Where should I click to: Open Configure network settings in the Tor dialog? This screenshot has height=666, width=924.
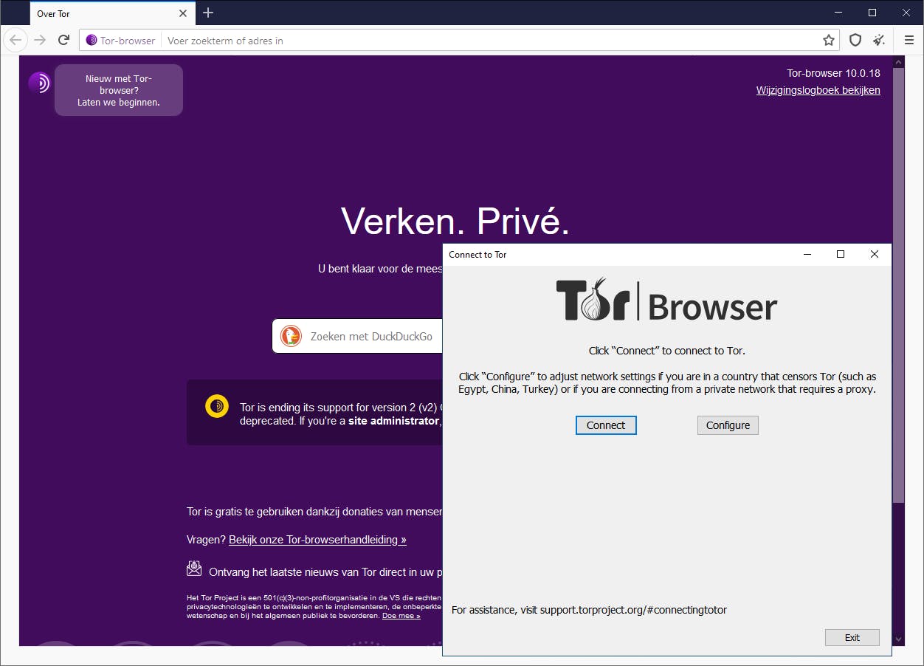pyautogui.click(x=728, y=425)
